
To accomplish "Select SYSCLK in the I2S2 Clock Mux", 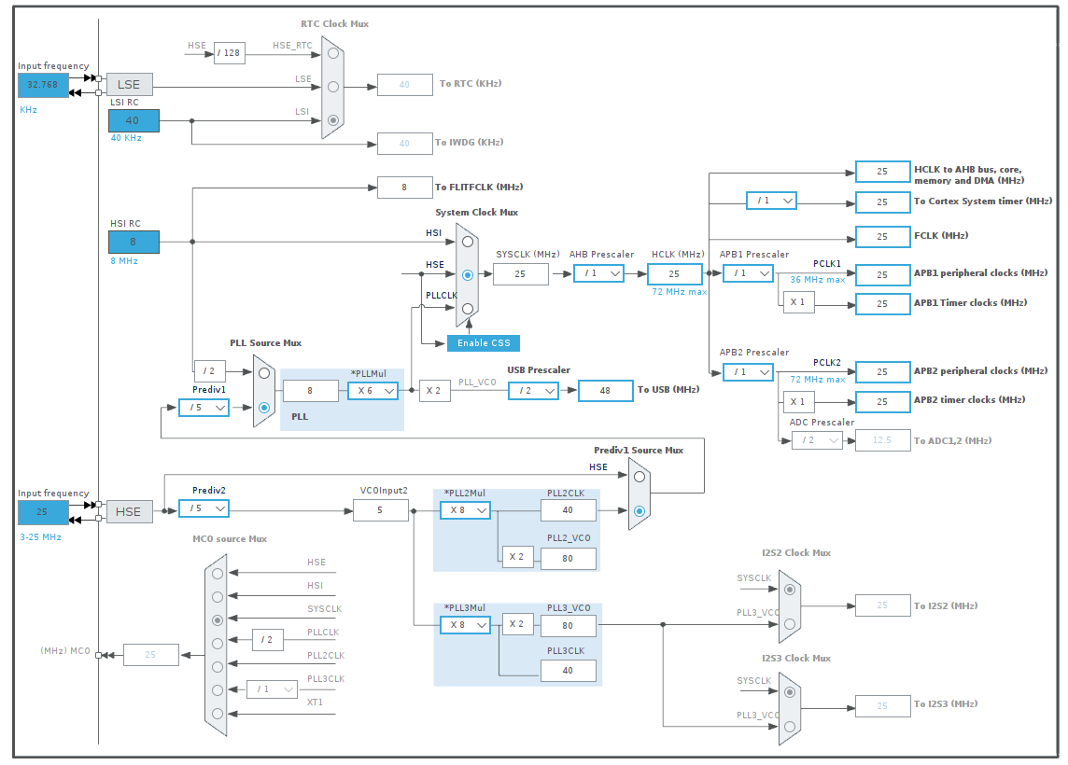I will click(x=789, y=588).
